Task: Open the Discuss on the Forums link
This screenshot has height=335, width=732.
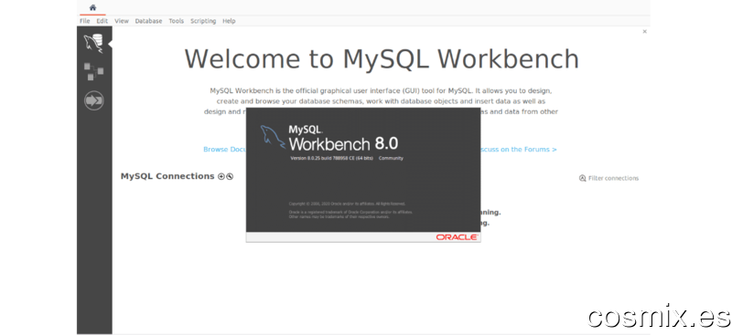Action: [518, 150]
